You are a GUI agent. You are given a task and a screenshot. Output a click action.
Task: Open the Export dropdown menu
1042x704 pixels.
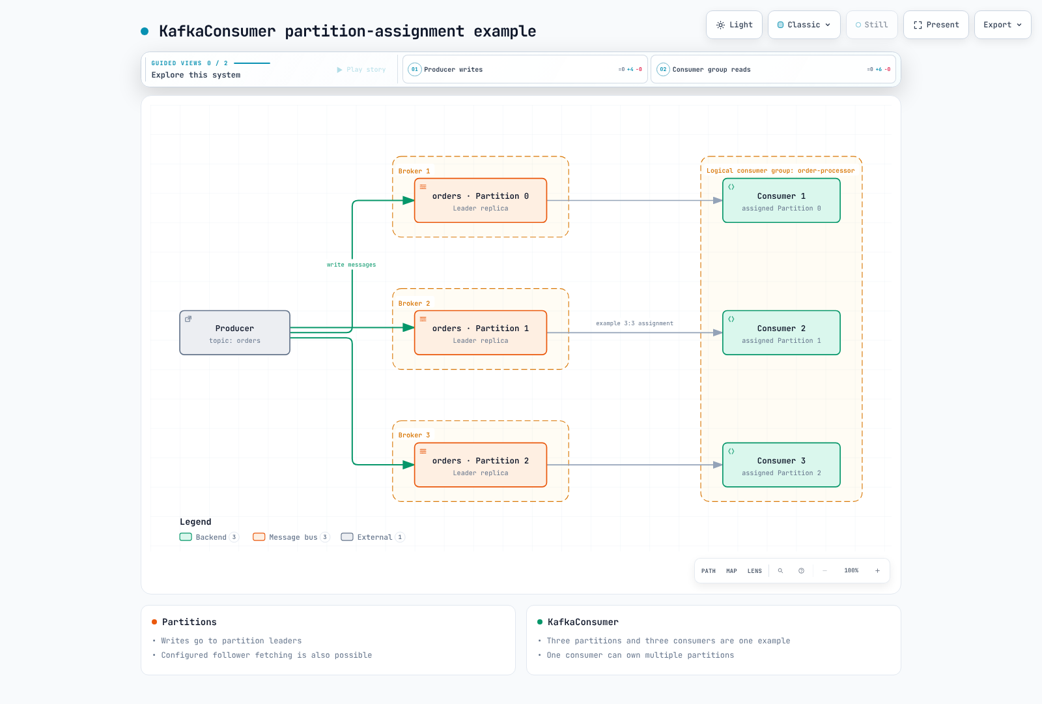(1002, 25)
